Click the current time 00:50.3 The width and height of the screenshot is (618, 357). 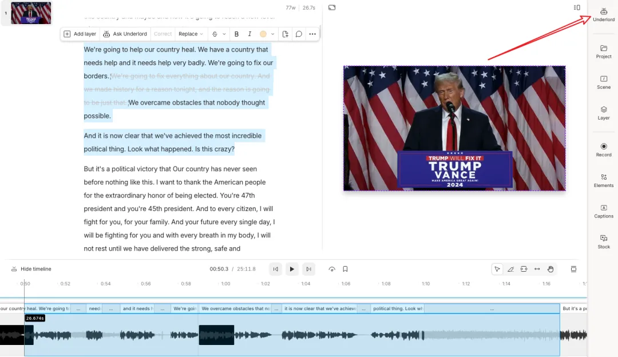tap(219, 269)
